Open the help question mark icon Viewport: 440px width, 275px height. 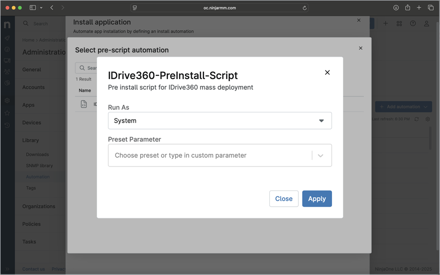[x=413, y=23]
